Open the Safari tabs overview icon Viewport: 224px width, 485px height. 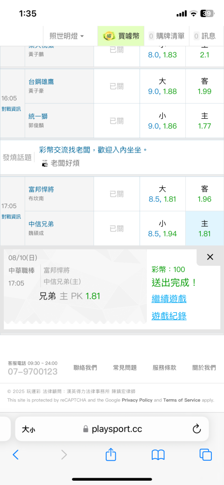point(206,455)
